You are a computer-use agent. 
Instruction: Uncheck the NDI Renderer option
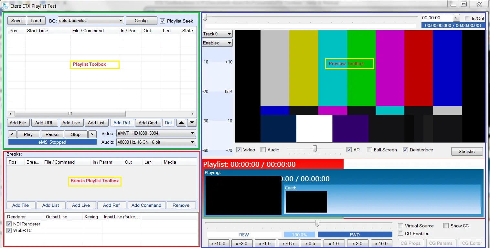pos(9,224)
